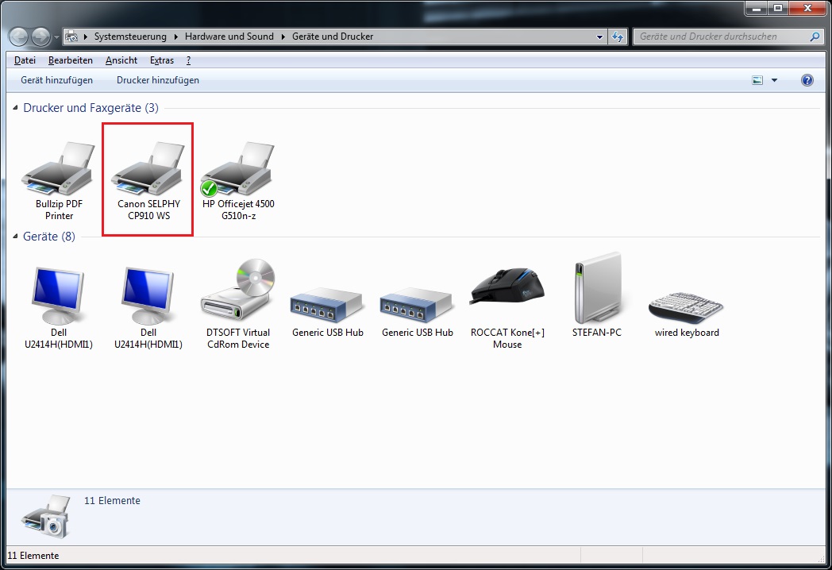The image size is (832, 570).
Task: Click Gerät hinzufügen
Action: click(x=57, y=80)
